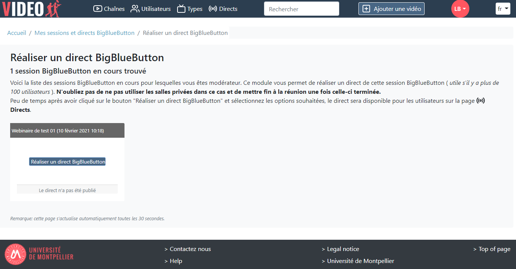Open Mes sessions et directs BigBlueButton breadcrumb

(x=84, y=33)
